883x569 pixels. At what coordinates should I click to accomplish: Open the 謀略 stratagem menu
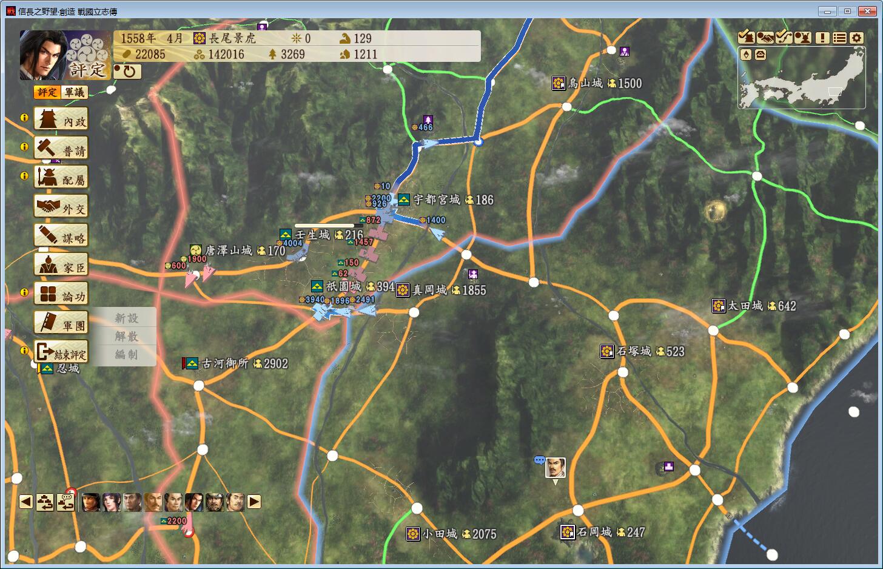pos(61,236)
